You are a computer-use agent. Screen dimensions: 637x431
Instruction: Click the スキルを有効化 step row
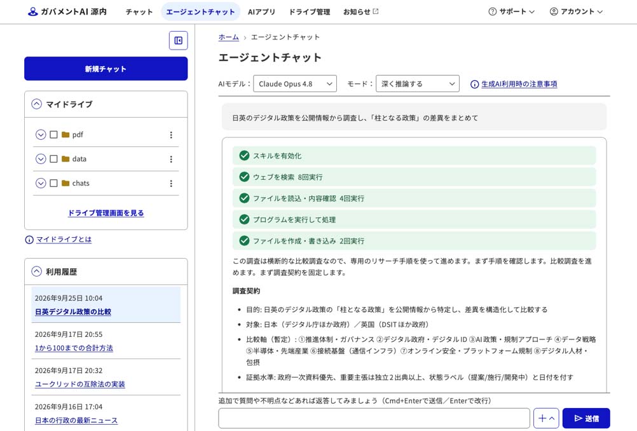414,156
